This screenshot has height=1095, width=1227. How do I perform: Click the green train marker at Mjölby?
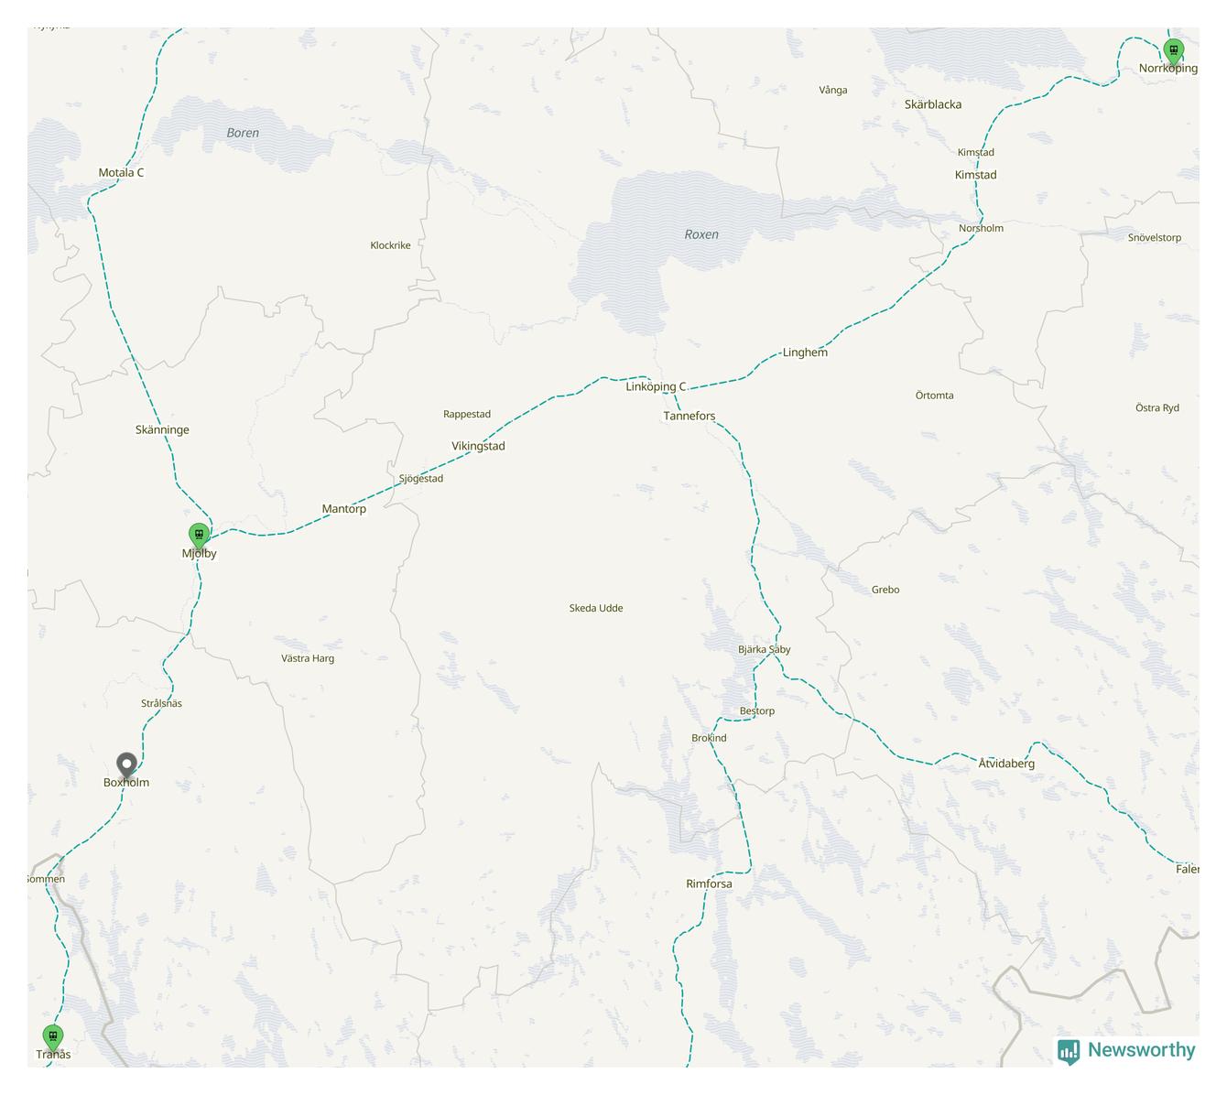(x=199, y=535)
